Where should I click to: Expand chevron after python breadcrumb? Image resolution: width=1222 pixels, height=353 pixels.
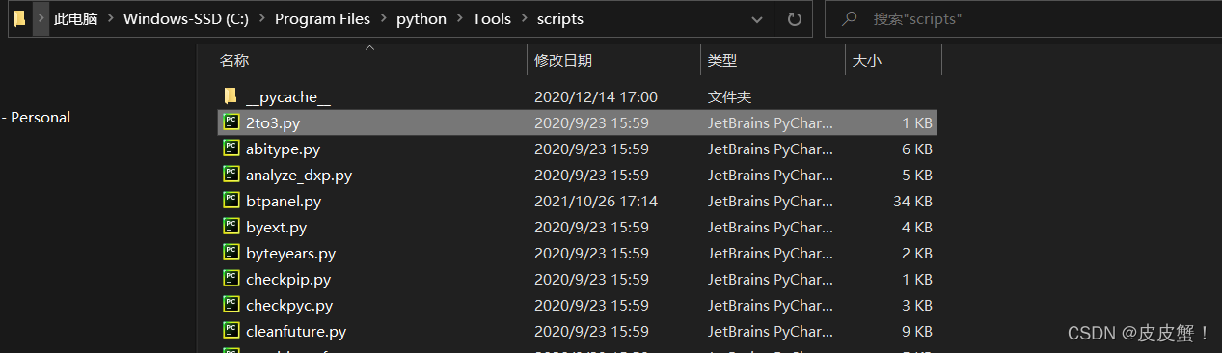coord(459,19)
